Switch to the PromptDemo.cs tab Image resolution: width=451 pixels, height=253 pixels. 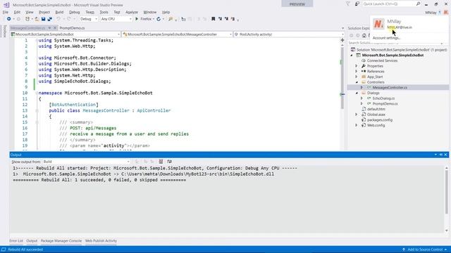pyautogui.click(x=72, y=28)
